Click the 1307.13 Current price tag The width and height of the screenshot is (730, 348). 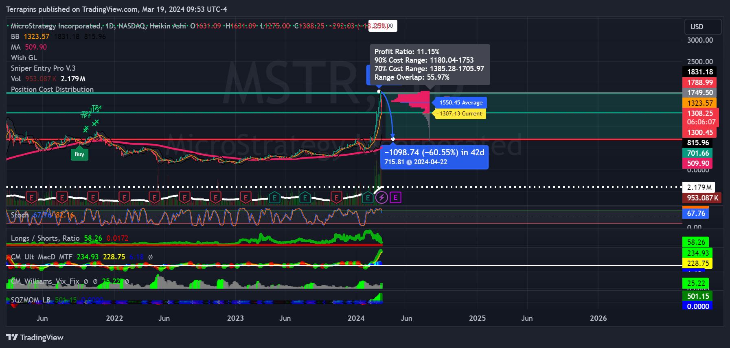point(460,114)
